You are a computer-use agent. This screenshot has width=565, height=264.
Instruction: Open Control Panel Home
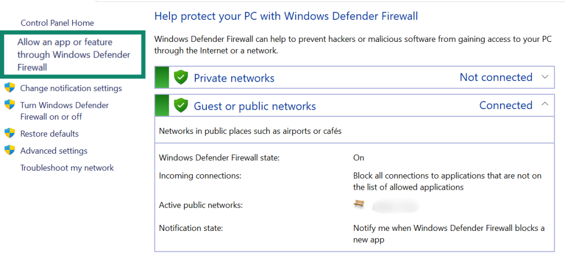coord(57,23)
